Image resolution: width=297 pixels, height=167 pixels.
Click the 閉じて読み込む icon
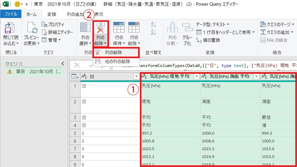pos(10,28)
